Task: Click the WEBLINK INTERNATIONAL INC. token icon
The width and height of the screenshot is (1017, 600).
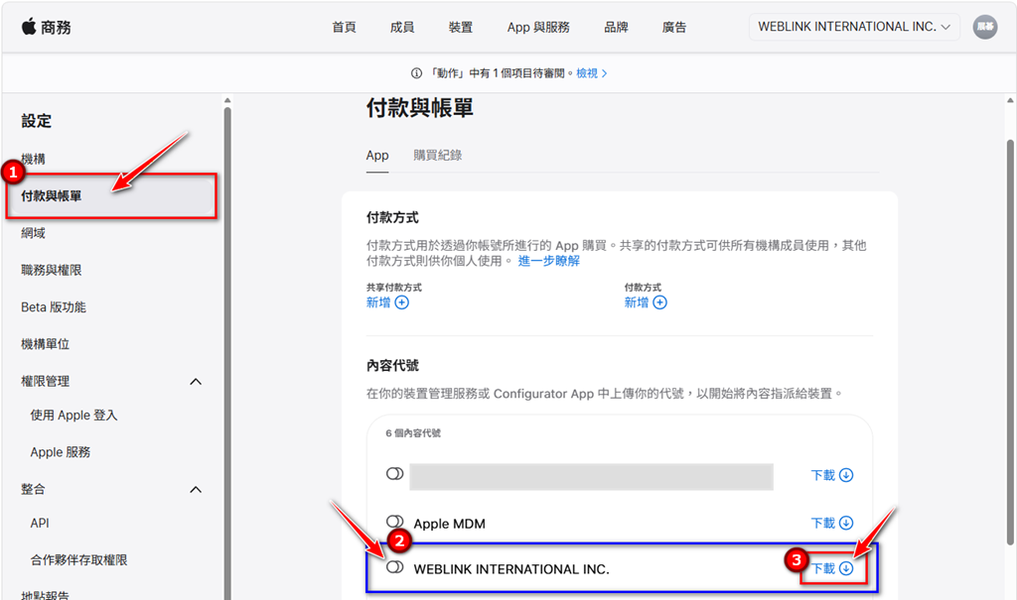Action: 394,567
